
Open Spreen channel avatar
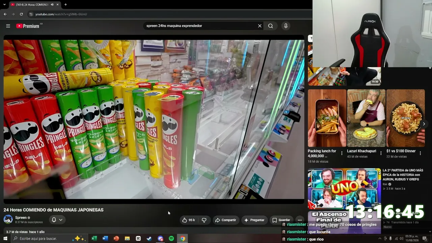8,219
